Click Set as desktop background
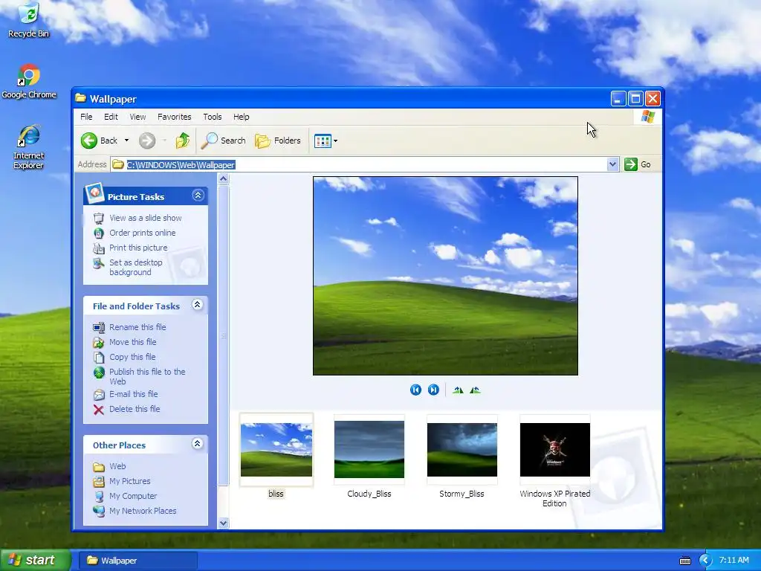The image size is (761, 571). (x=136, y=268)
